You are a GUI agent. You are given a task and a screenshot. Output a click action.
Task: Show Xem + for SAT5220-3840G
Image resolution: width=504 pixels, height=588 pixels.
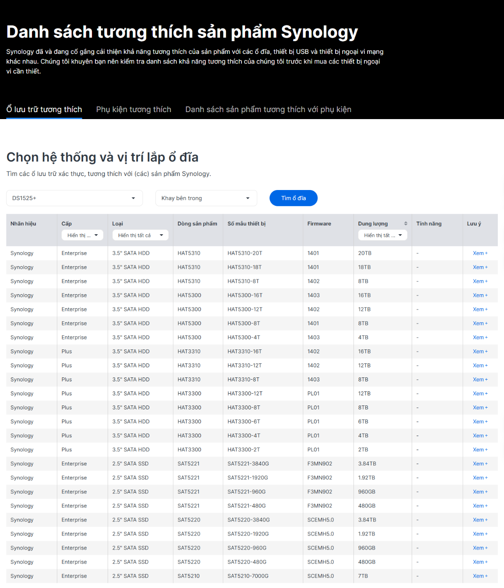click(480, 520)
